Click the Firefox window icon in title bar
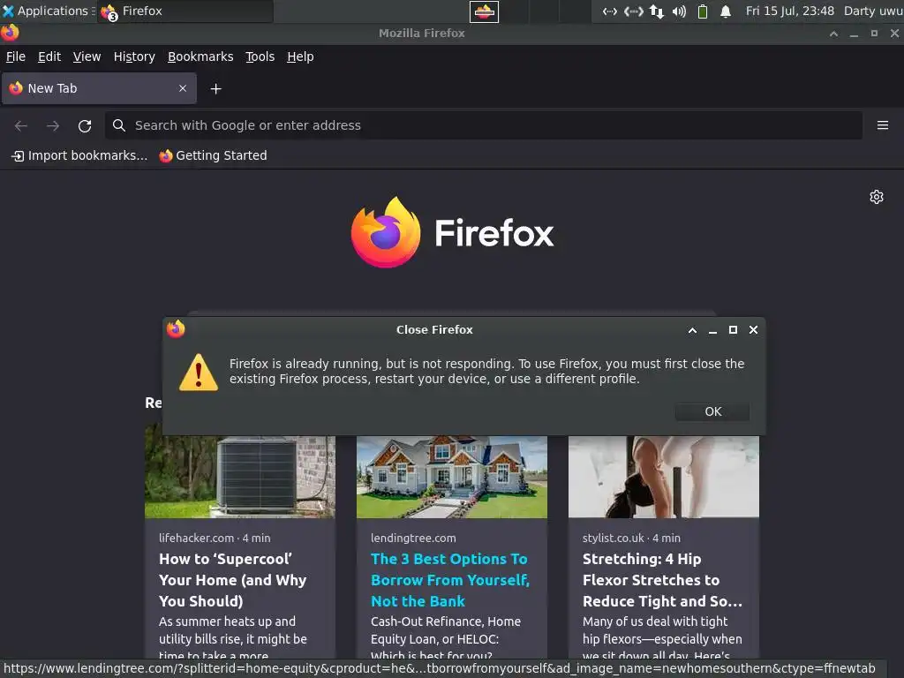This screenshot has width=904, height=678. click(x=10, y=33)
